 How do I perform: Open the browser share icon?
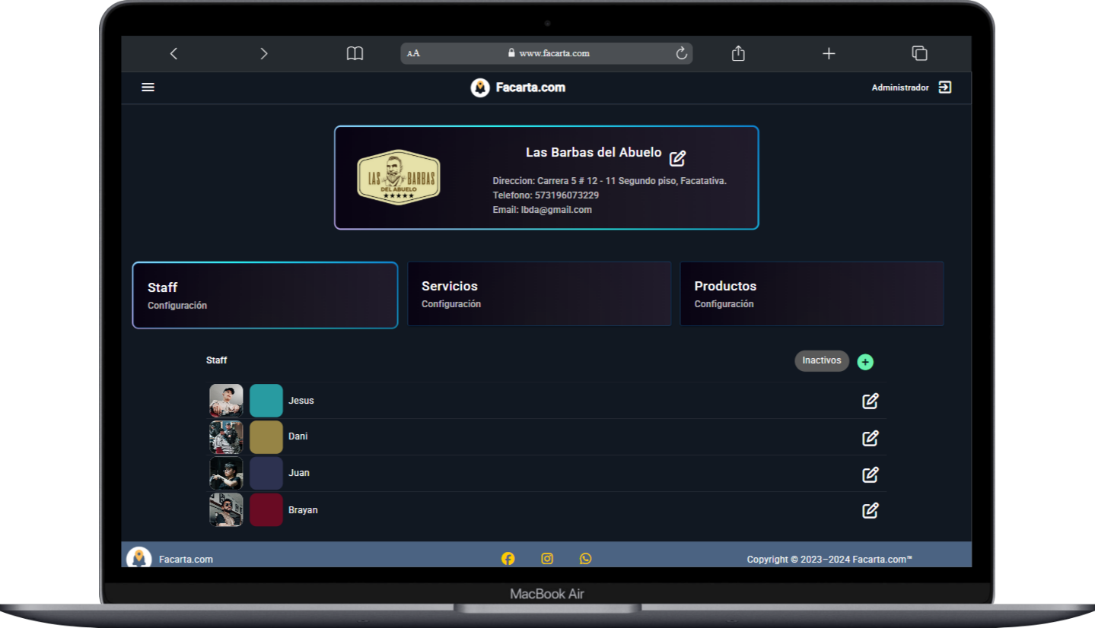[x=737, y=53]
